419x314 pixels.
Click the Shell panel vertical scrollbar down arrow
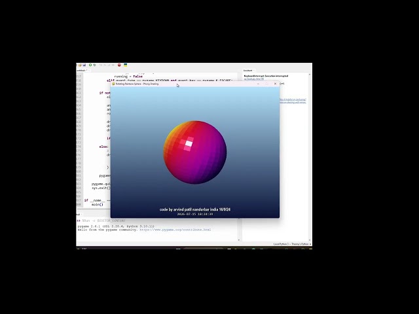coord(239,240)
